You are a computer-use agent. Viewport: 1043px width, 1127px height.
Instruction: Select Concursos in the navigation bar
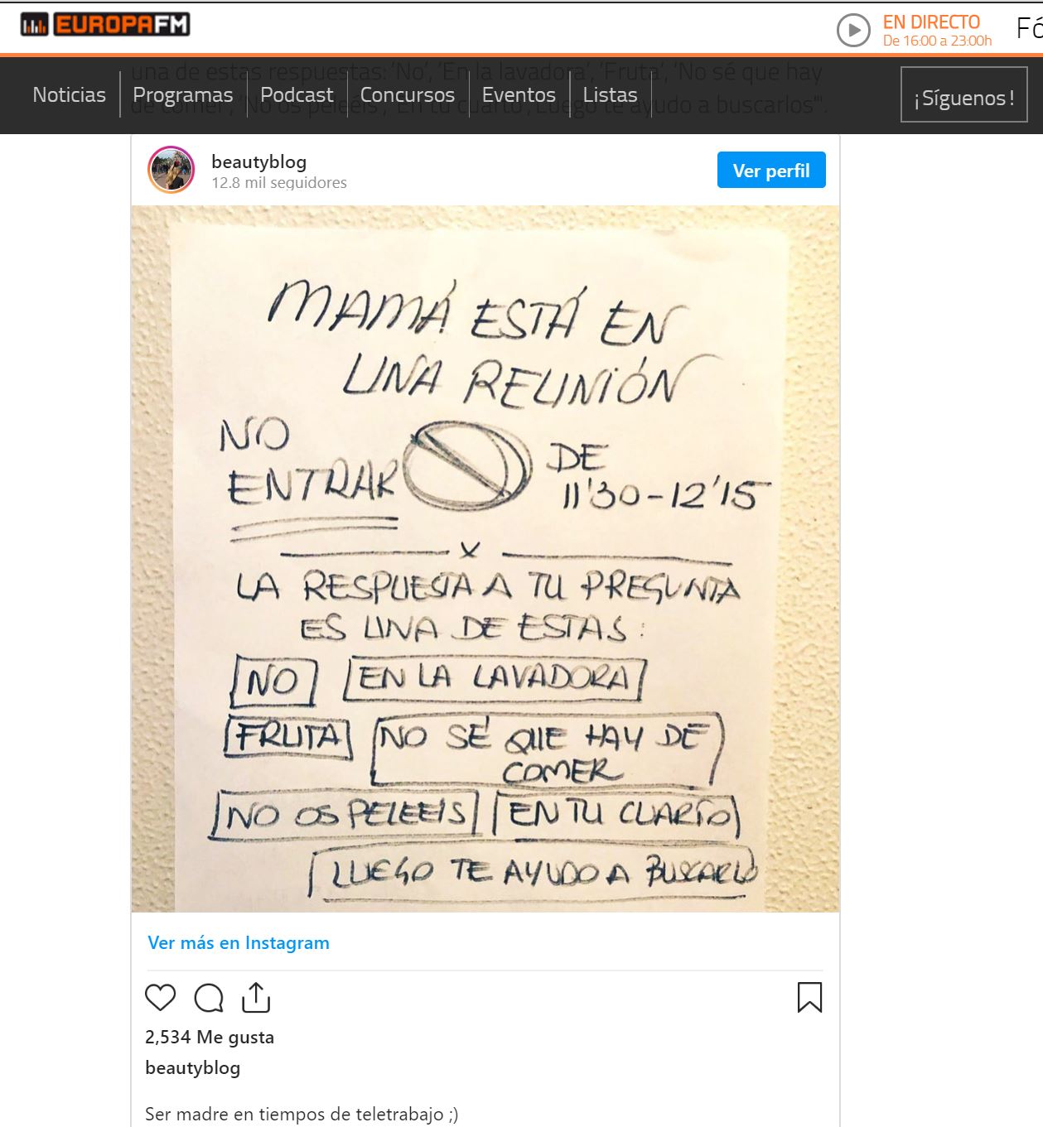(x=408, y=95)
